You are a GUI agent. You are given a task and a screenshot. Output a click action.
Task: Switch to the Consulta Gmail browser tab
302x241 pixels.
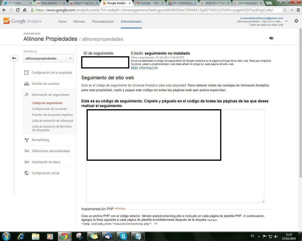tap(149, 3)
